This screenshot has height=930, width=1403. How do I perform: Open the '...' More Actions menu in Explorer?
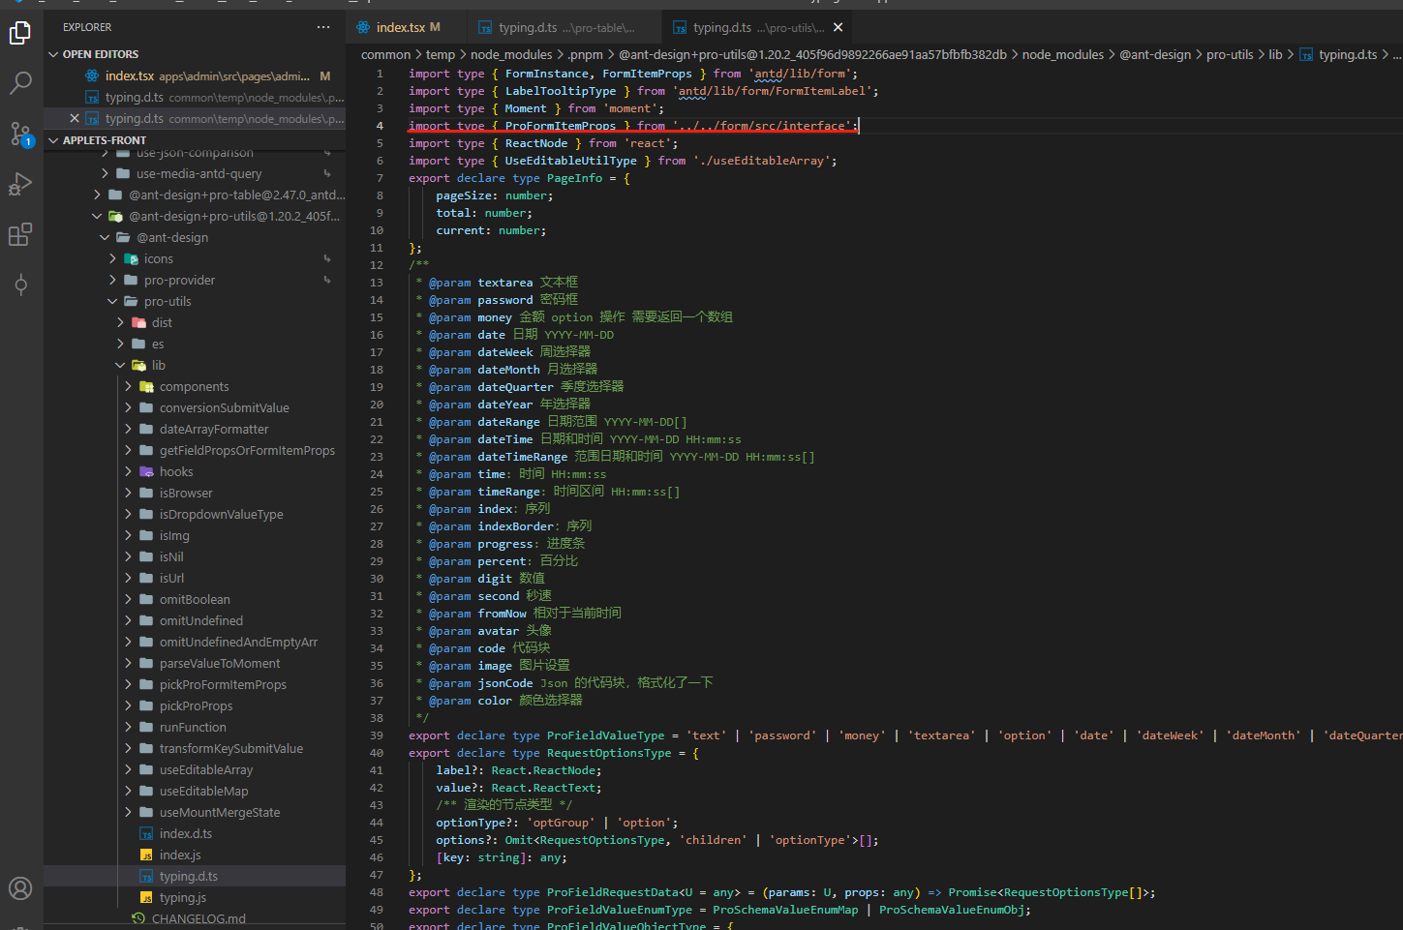click(322, 26)
